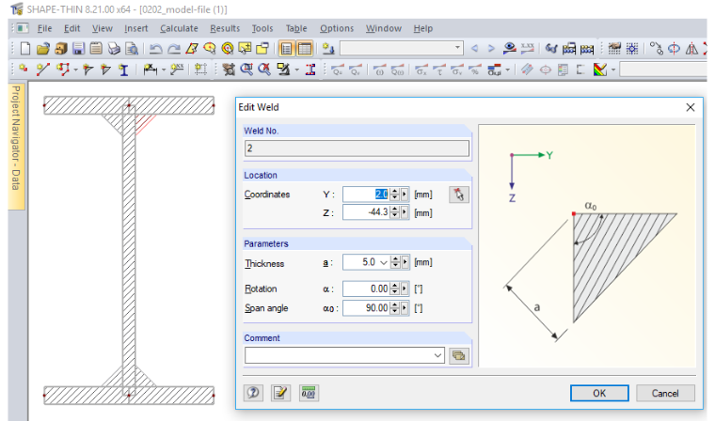Viewport: 715px width, 421px height.
Task: Toggle the Table display icon
Action: [304, 48]
